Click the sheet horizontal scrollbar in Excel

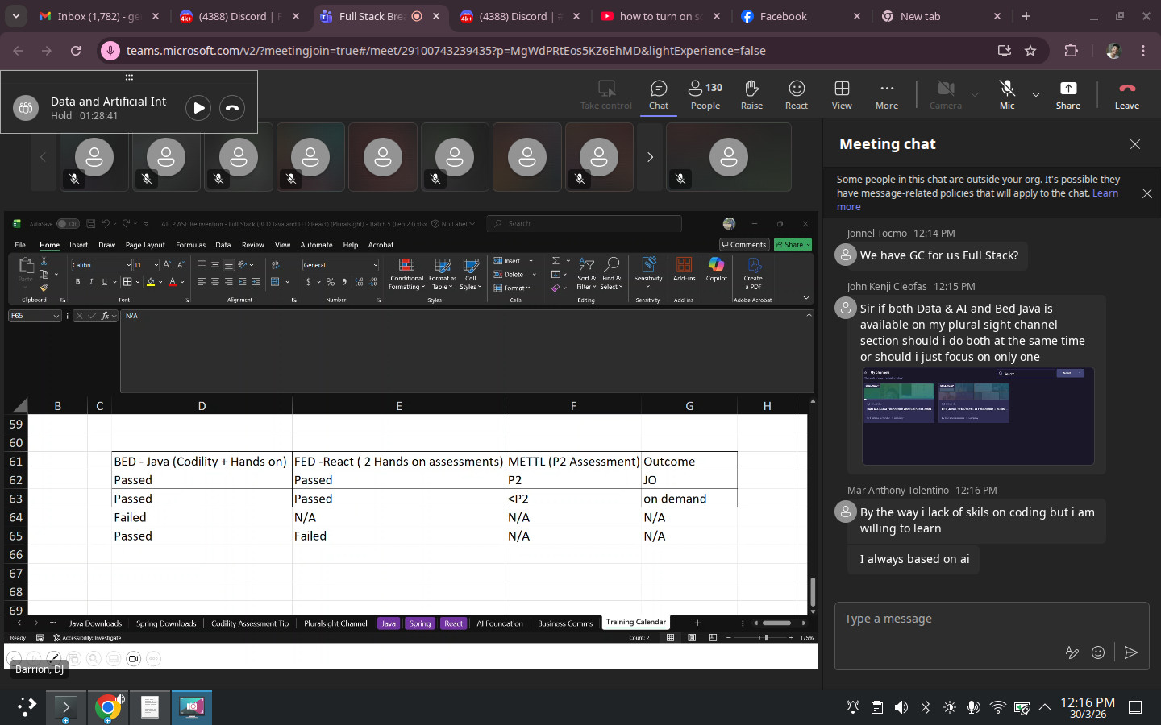coord(777,623)
